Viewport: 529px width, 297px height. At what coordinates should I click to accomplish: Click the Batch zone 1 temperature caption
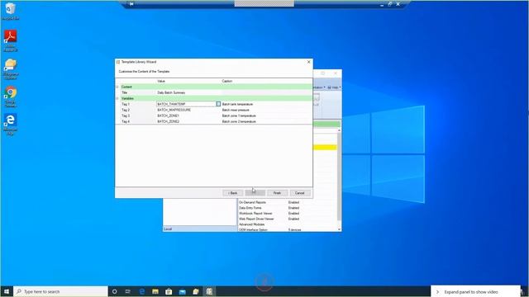click(x=239, y=115)
